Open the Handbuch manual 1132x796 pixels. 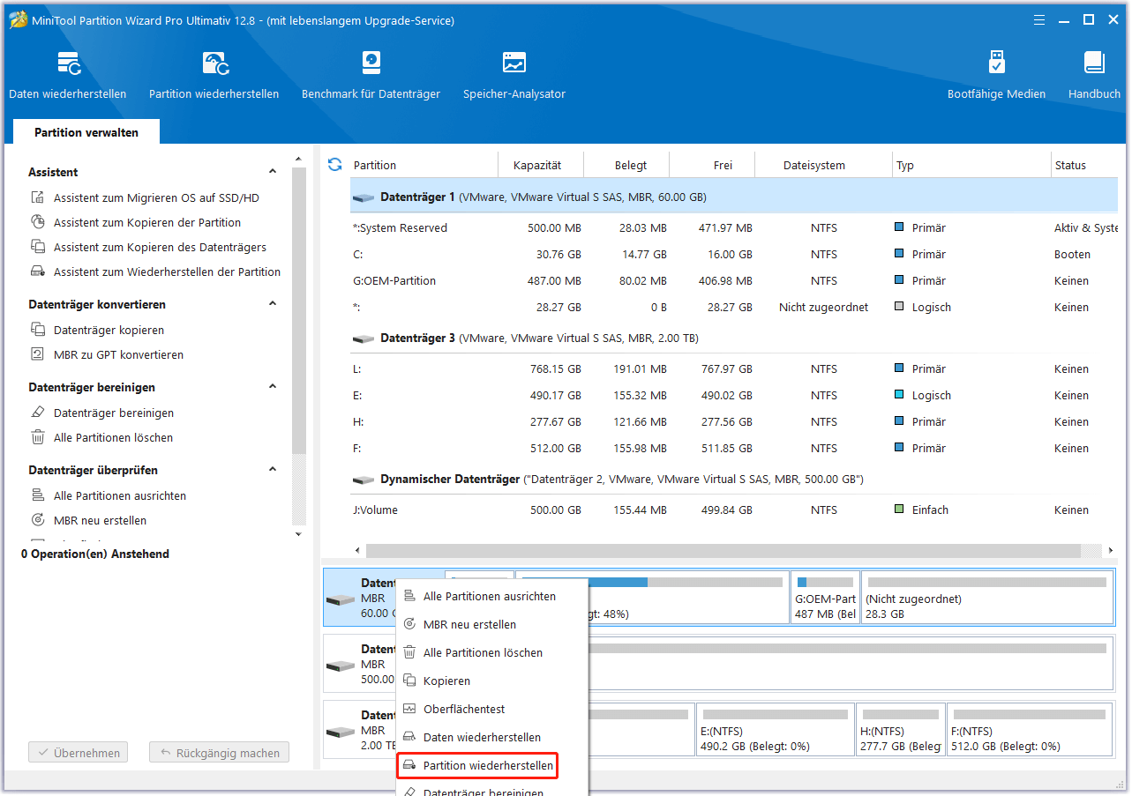coord(1094,75)
